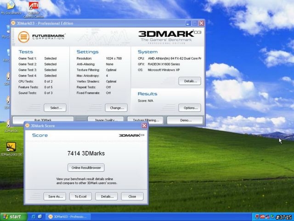The image size is (294, 221).
Task: Open system Details... in System panel
Action: pyautogui.click(x=190, y=81)
